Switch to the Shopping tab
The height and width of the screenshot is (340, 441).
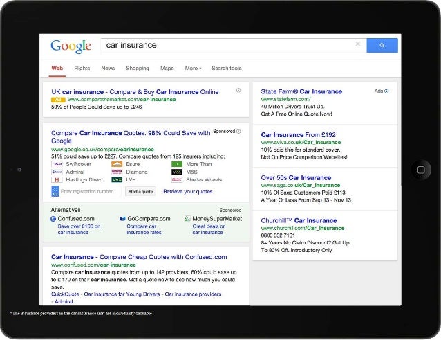(138, 68)
